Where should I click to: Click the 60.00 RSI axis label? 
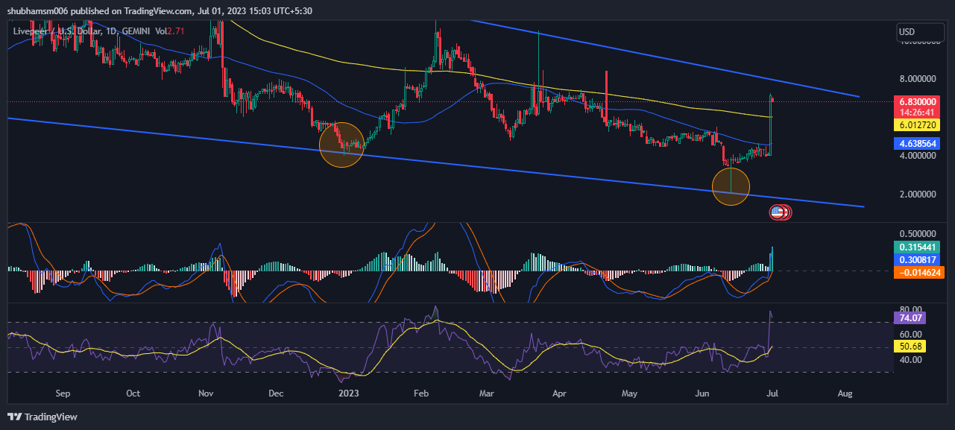911,335
